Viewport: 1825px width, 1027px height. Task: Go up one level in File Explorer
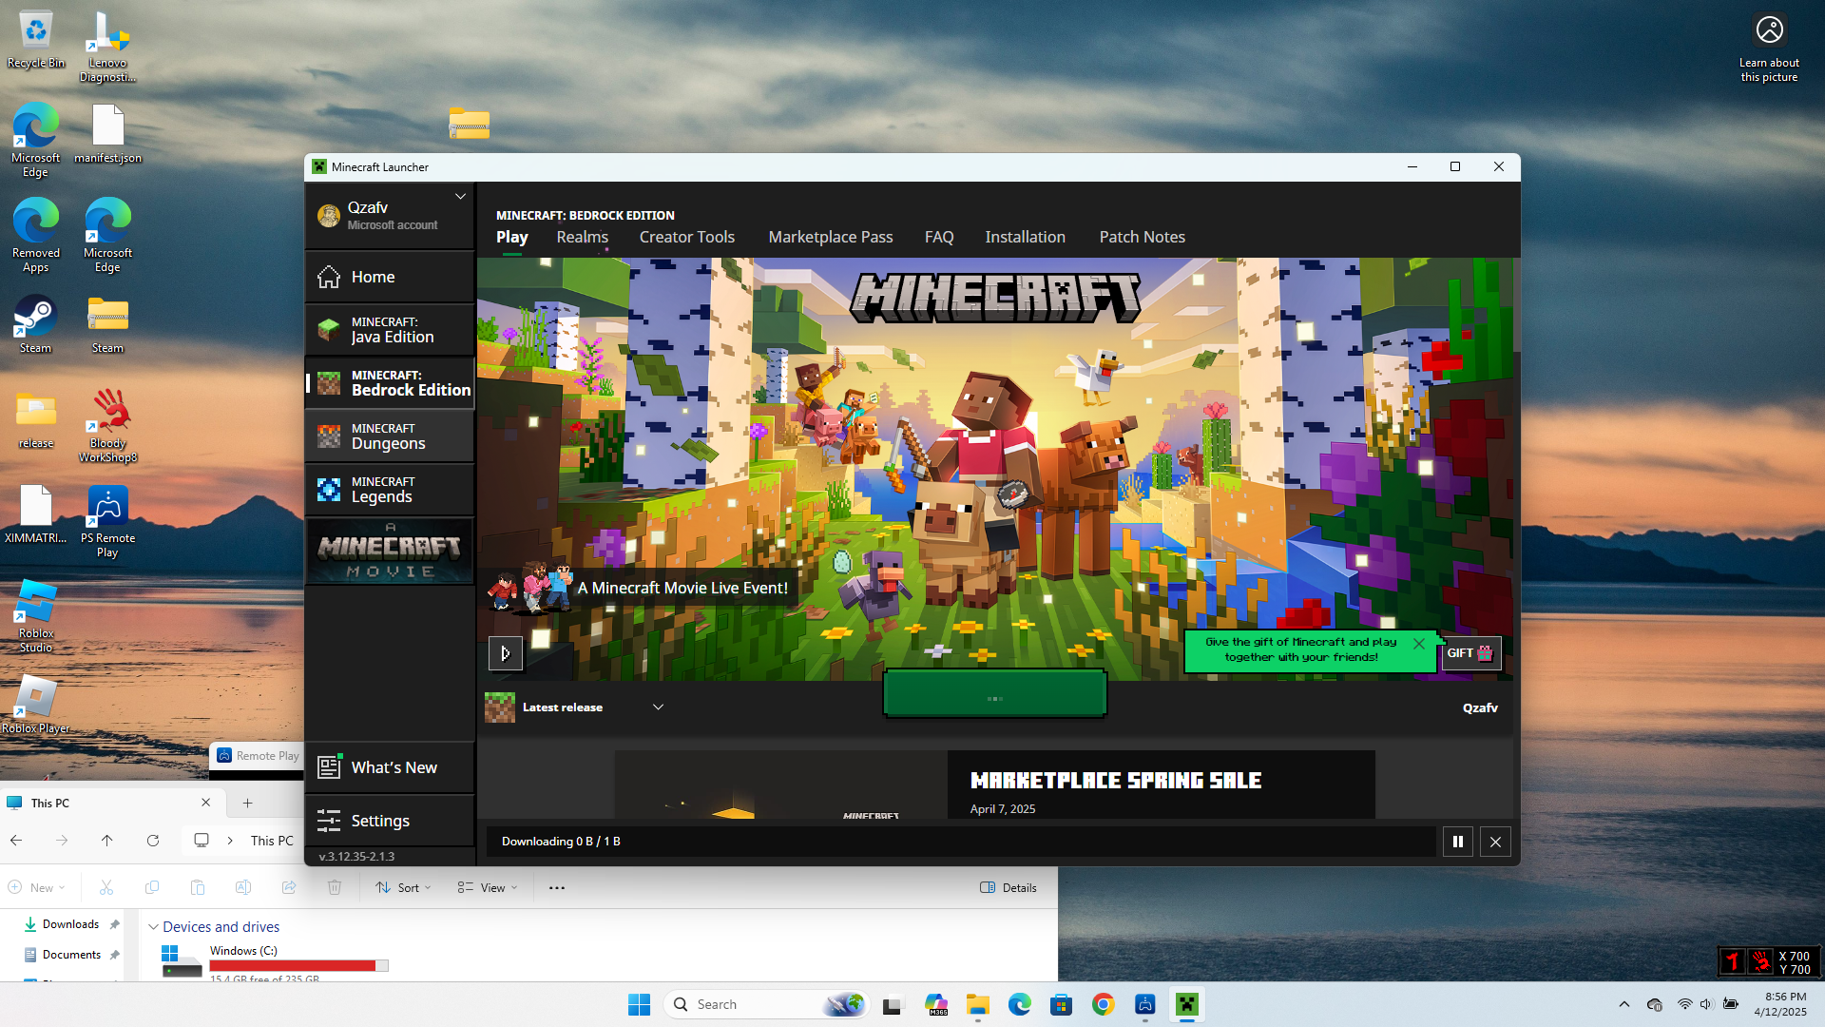[x=107, y=841]
